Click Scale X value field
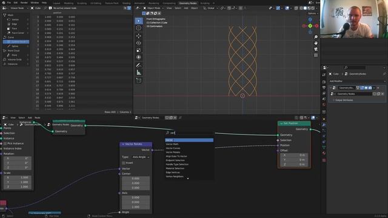The width and height of the screenshot is (388, 218). (18, 177)
